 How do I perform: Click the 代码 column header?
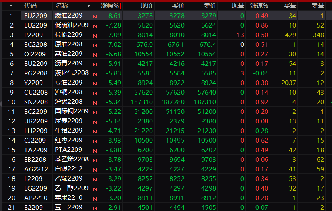30,6
